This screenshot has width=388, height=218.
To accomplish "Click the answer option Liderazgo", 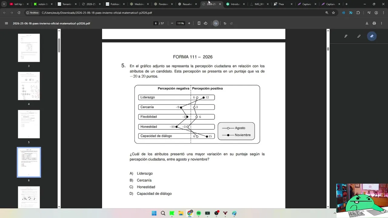I will [145, 173].
